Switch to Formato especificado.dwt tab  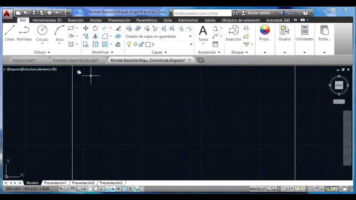pos(75,60)
